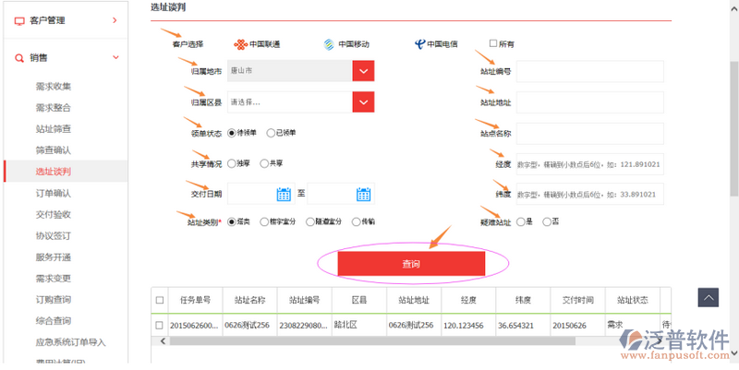Select the 已领单 radio button
This screenshot has height=370, width=739.
tap(271, 133)
